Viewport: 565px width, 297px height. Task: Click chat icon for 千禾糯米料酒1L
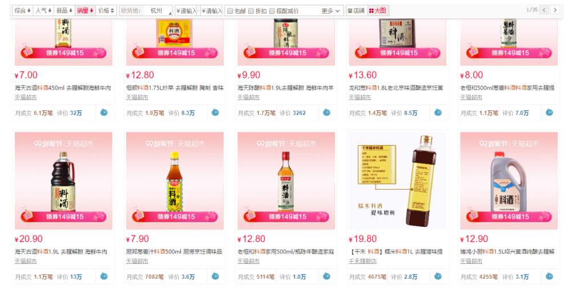click(438, 276)
